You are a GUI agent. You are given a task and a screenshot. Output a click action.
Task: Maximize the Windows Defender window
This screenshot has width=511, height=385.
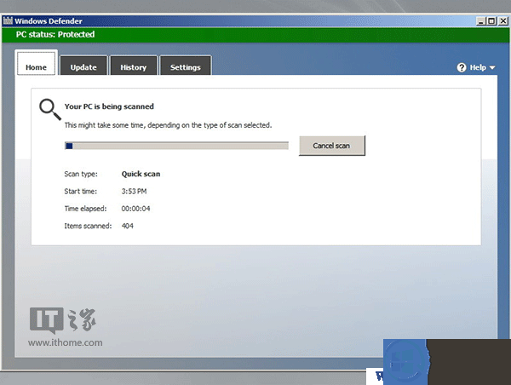tap(491, 21)
